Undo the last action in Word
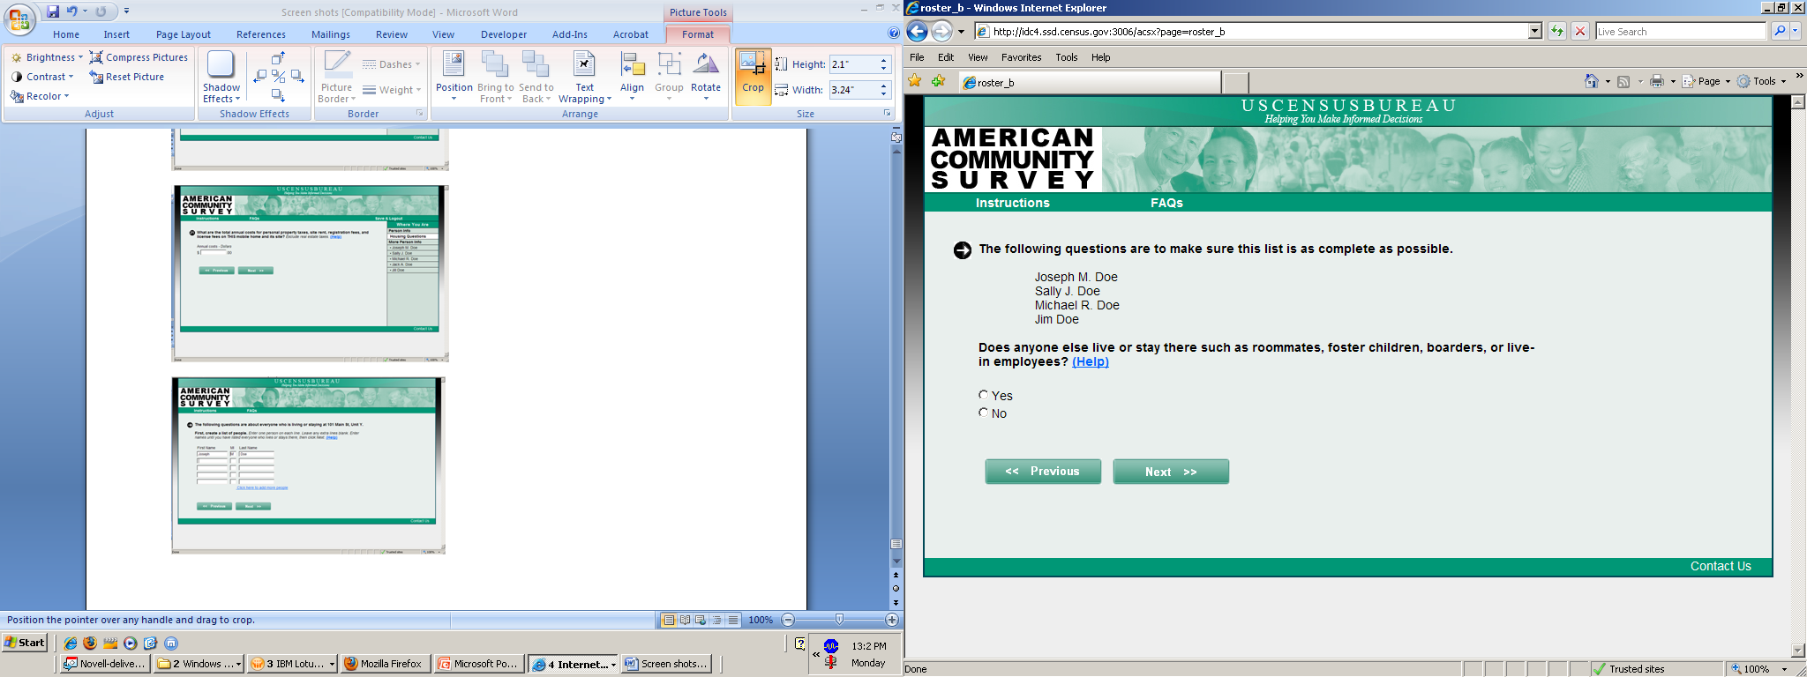The width and height of the screenshot is (1807, 677). pos(72,11)
